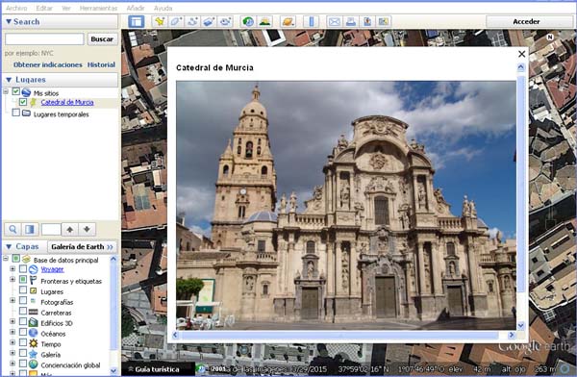Viewport: 577px width, 377px height.
Task: Click the Buscar button
Action: [x=102, y=39]
